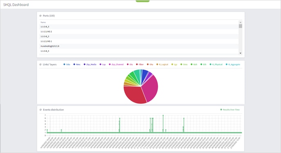Toggle the Och legend entry

[x=194, y=64]
